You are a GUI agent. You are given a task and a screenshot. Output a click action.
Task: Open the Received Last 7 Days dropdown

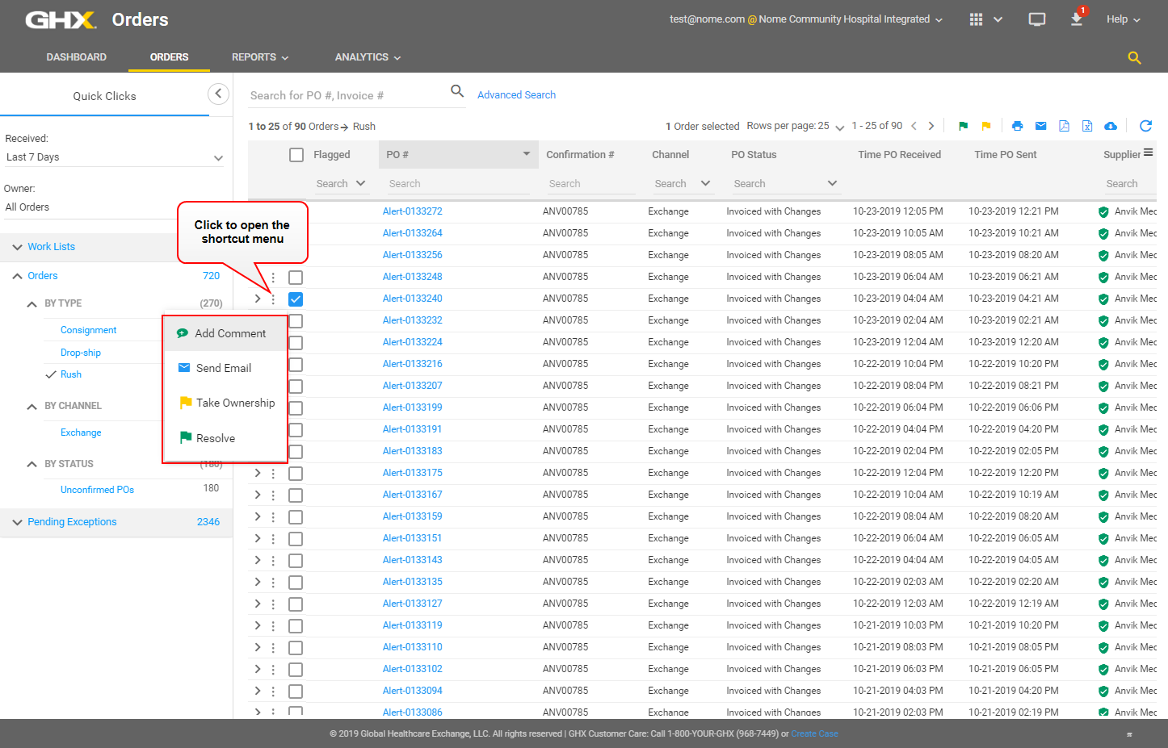[114, 157]
